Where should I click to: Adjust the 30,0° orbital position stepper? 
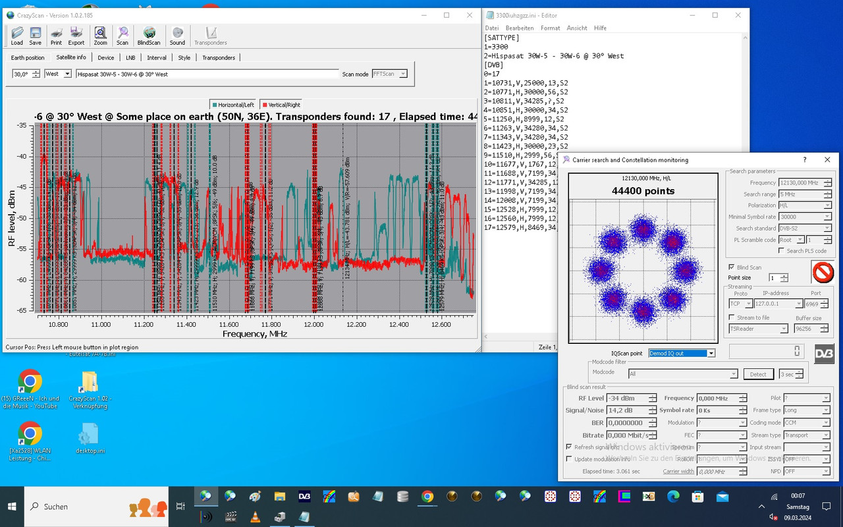[x=36, y=74]
